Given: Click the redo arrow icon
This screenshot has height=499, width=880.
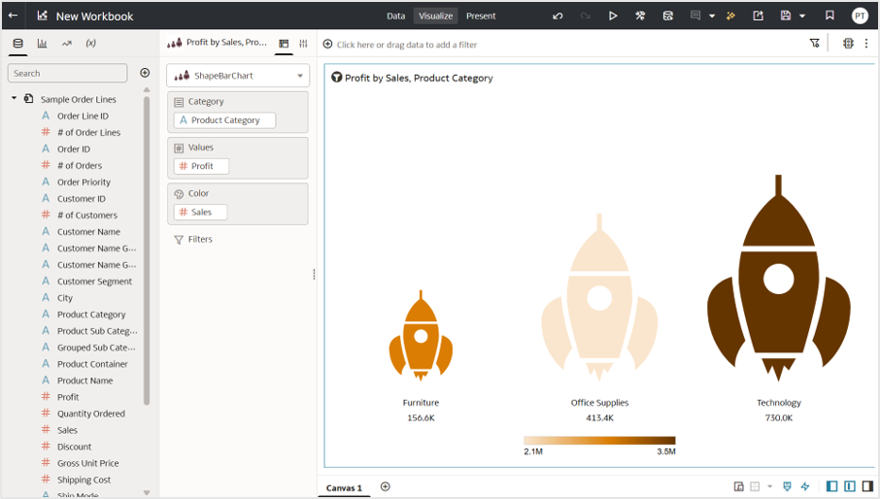Looking at the screenshot, I should 586,16.
